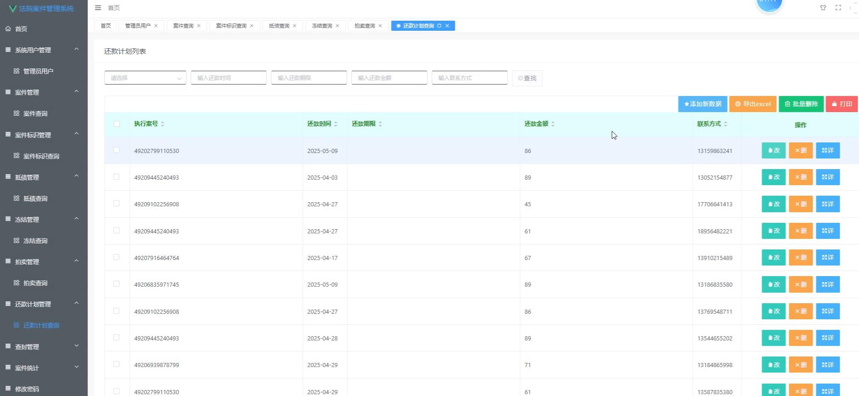Check the row with phone 18956482221

point(116,231)
